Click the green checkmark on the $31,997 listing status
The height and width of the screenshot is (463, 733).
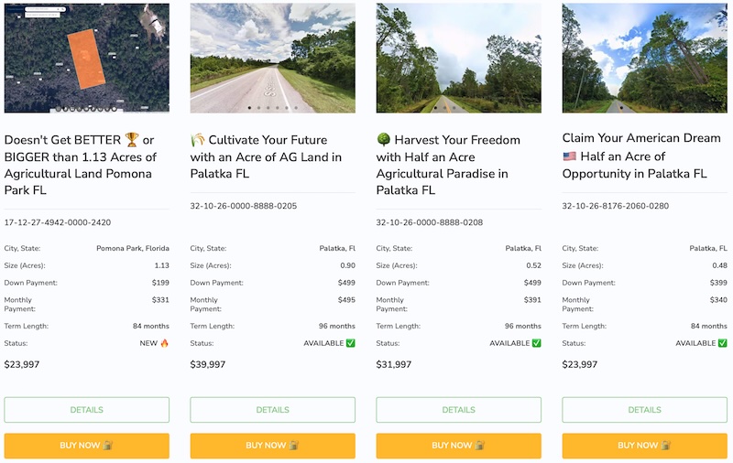537,343
